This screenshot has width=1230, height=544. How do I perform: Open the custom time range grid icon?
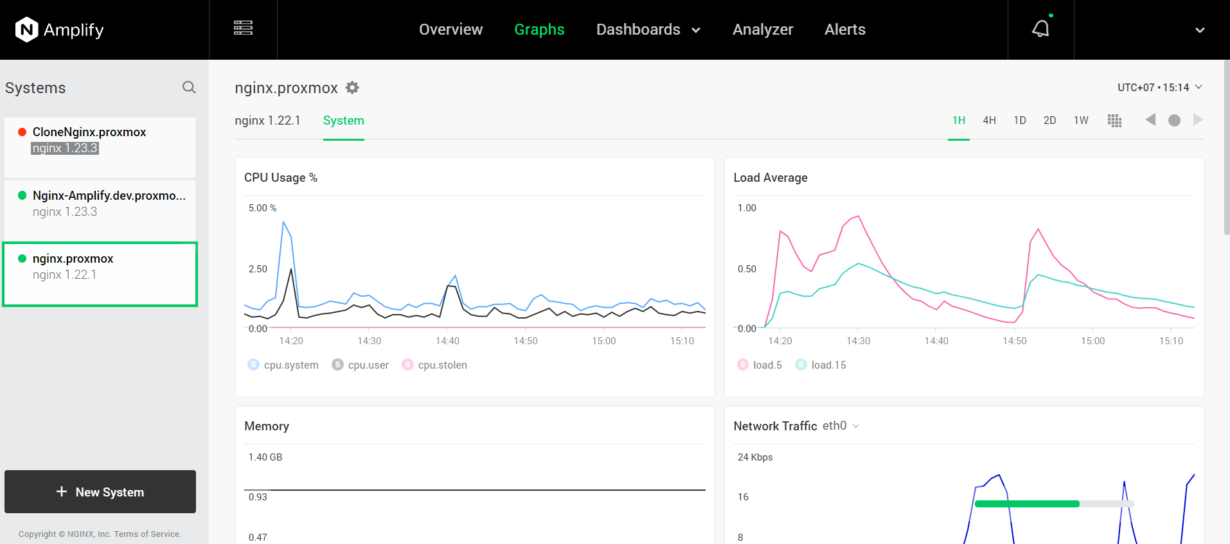click(x=1114, y=121)
